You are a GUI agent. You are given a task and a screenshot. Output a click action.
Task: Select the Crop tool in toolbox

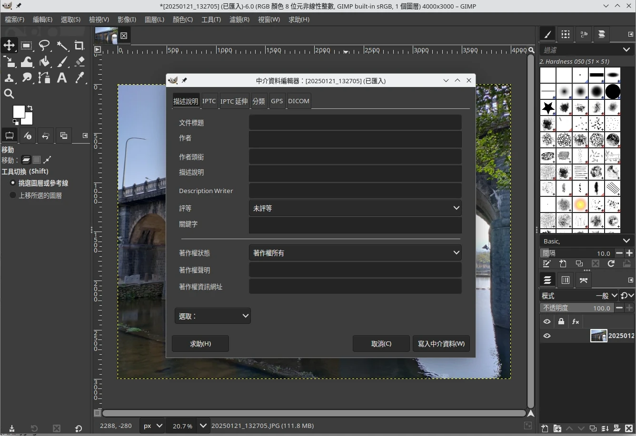[x=79, y=46]
